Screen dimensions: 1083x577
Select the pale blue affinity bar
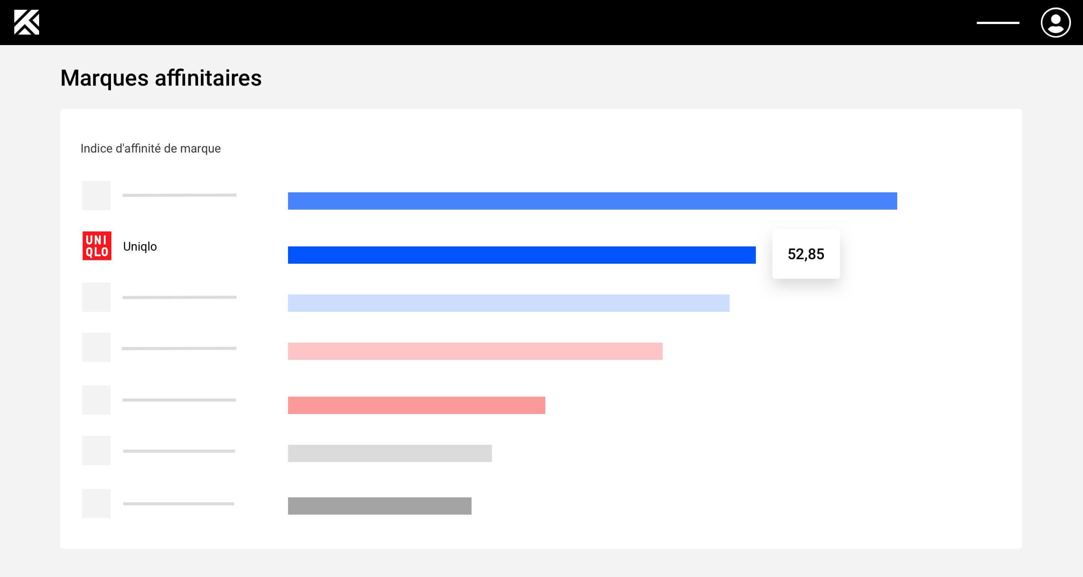click(x=509, y=303)
